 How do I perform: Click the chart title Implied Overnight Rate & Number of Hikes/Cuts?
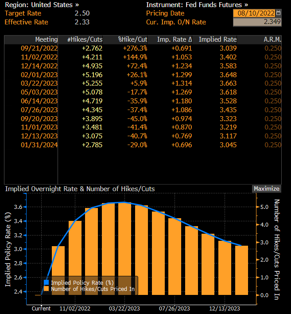[x=80, y=189]
